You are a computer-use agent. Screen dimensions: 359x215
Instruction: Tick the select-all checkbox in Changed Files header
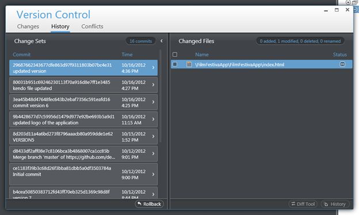click(175, 55)
